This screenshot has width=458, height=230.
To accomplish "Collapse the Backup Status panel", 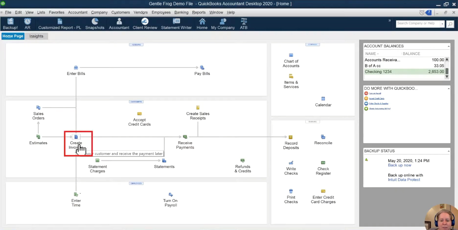I will pos(449,151).
